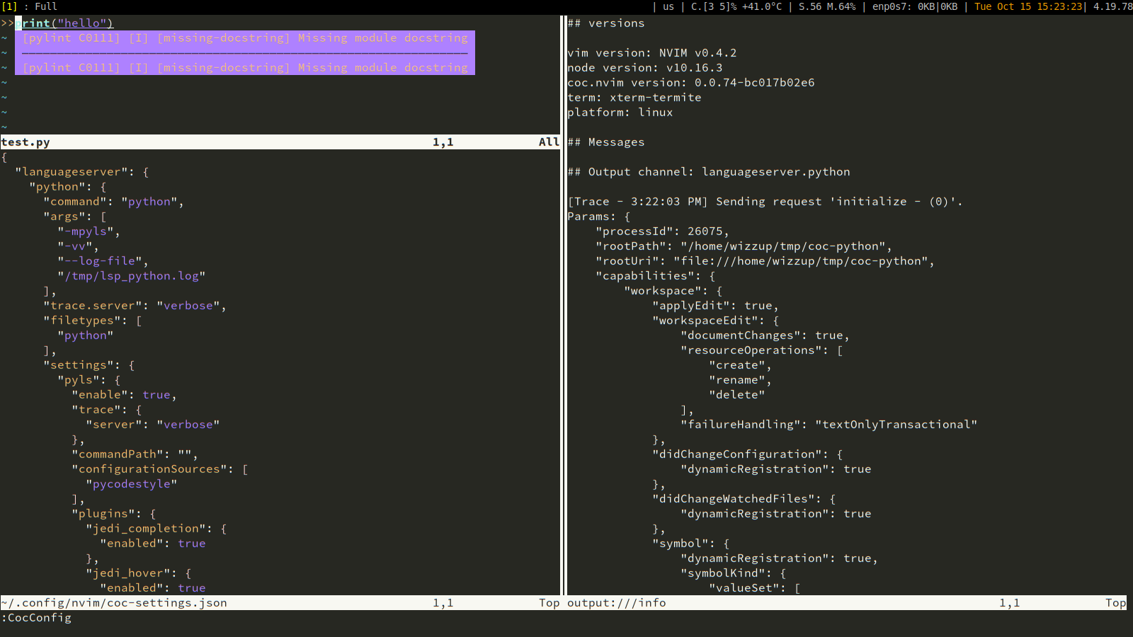The width and height of the screenshot is (1133, 637).
Task: Click the tmux window indicator "[1] : Full"
Action: click(27, 6)
